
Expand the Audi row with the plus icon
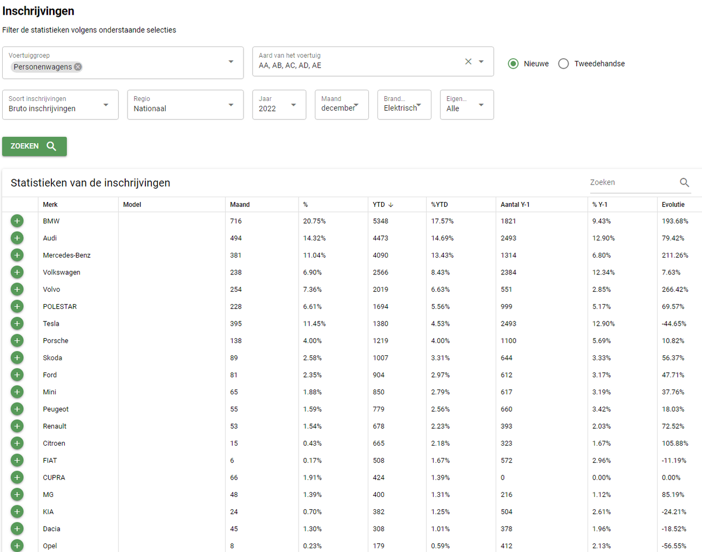coord(17,238)
